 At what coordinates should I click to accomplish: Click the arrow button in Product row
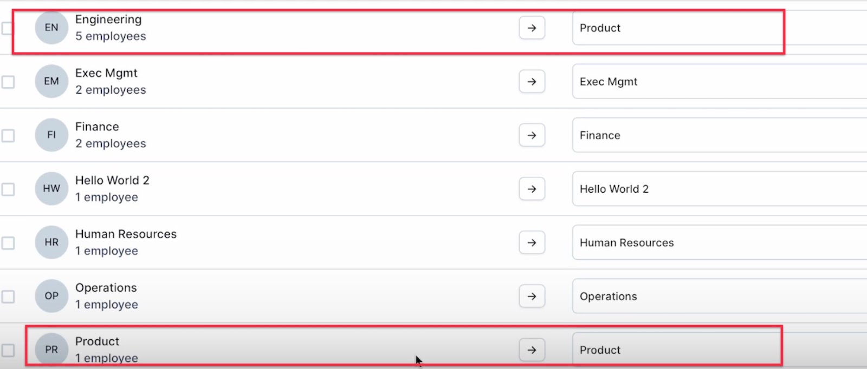tap(532, 350)
